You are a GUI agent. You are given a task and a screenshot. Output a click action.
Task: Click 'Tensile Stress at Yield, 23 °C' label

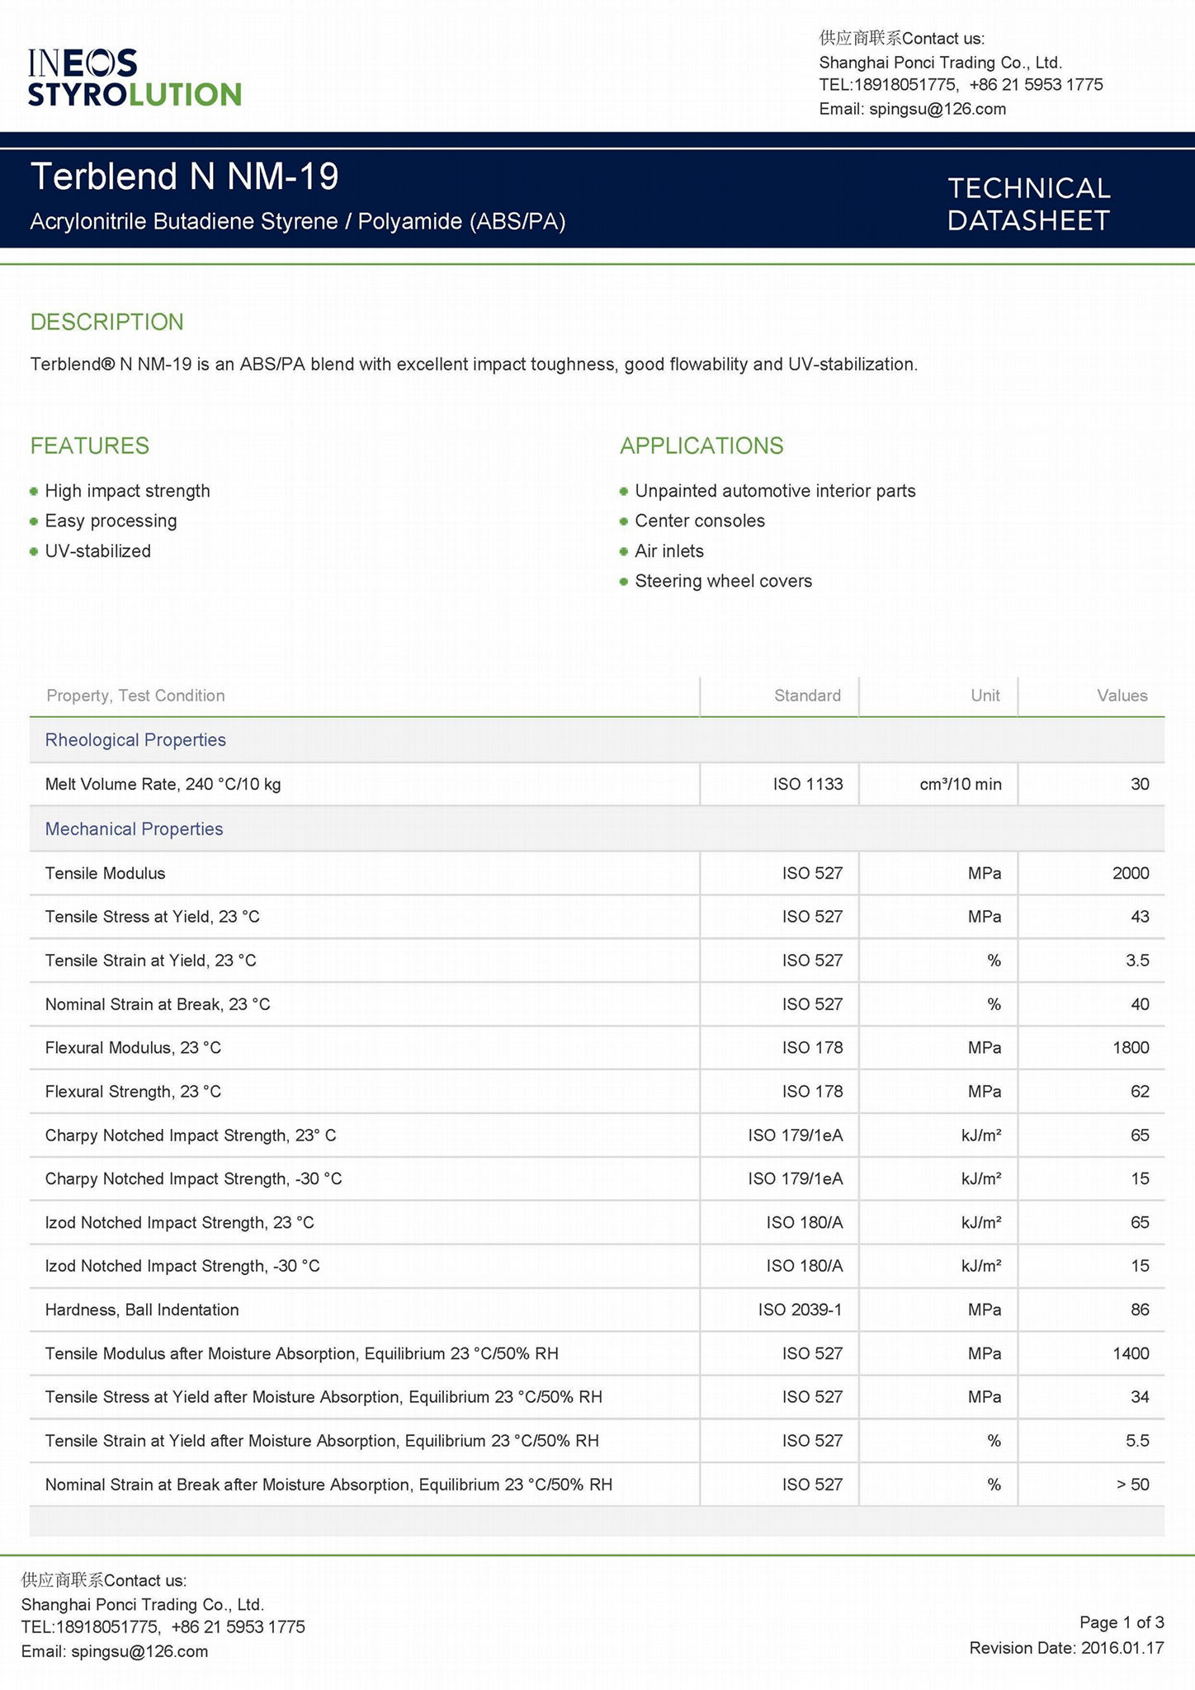coord(152,917)
